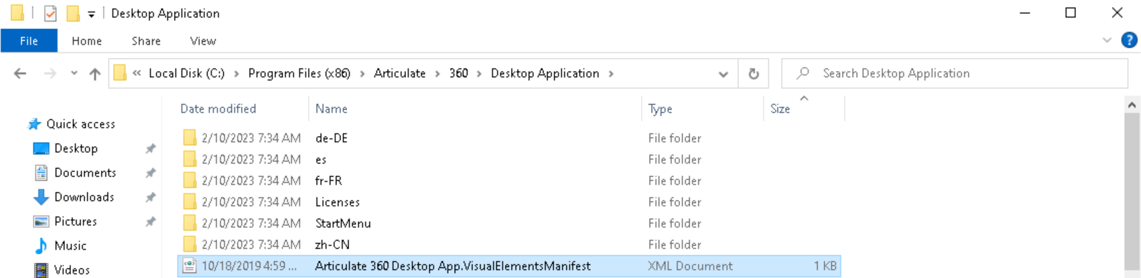Click the Licenses folder icon
The height and width of the screenshot is (278, 1141).
coord(189,202)
